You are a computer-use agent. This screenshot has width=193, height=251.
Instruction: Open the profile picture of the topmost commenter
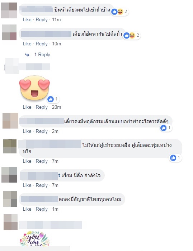tap(9, 10)
